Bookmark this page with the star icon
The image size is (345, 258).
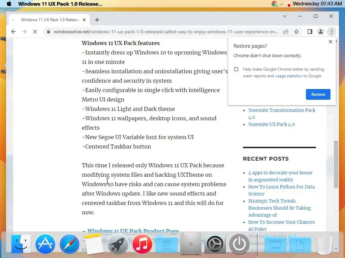tap(296, 32)
